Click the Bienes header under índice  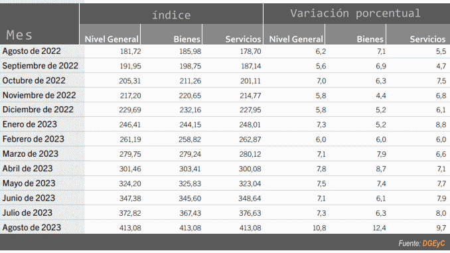pyautogui.click(x=187, y=39)
